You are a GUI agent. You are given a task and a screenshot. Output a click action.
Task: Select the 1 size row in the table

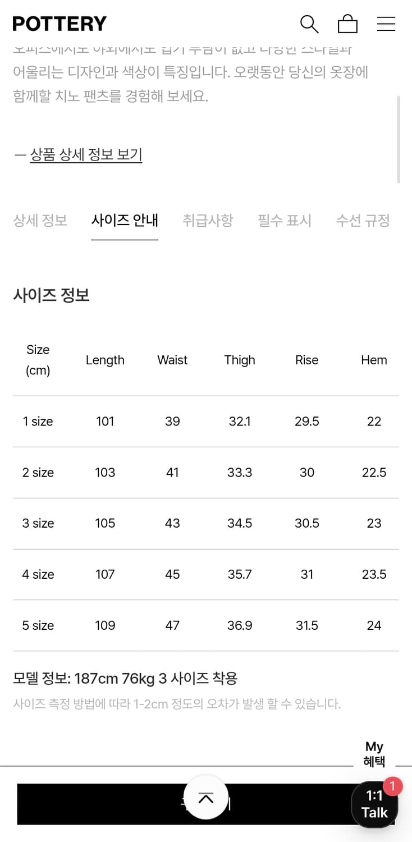coord(206,422)
